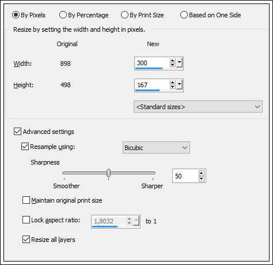Expand the Bicubic resample method dropdown
273x265 pixels.
click(x=156, y=148)
